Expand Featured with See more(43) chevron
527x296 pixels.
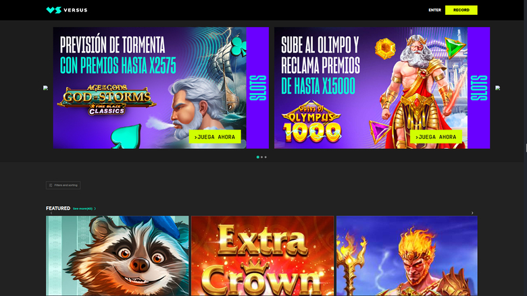click(x=95, y=208)
